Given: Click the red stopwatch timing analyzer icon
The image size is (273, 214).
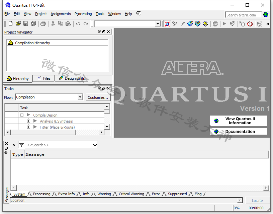Looking at the screenshot, I should [x=250, y=24].
